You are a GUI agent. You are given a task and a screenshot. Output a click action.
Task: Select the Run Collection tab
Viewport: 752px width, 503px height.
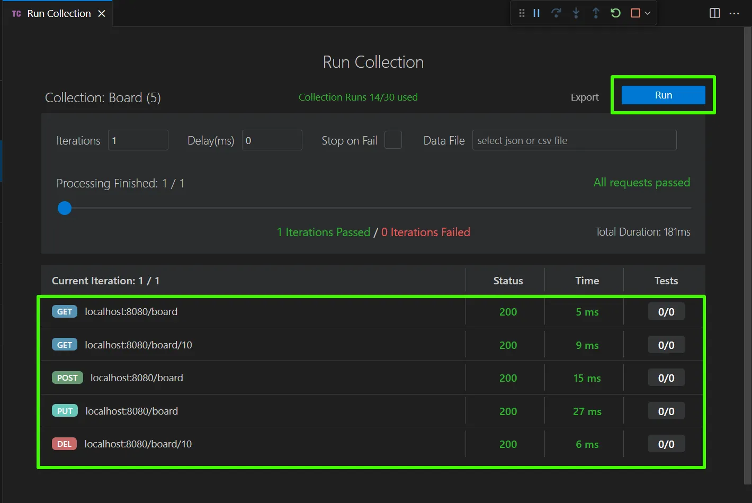[x=58, y=14]
